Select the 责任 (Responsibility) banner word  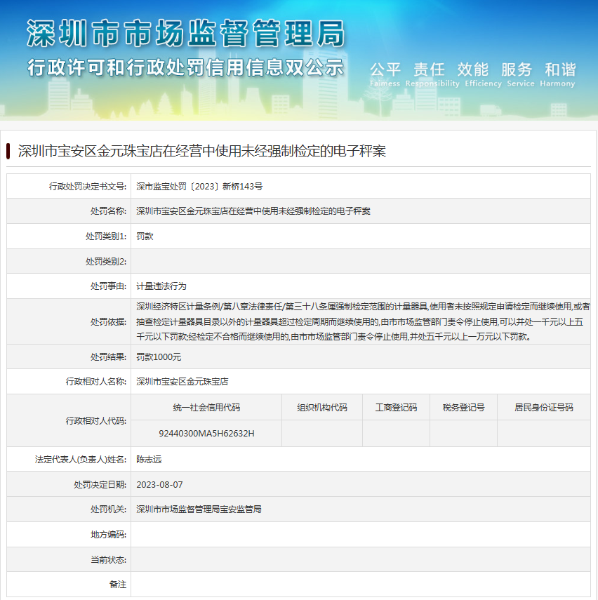coord(430,69)
